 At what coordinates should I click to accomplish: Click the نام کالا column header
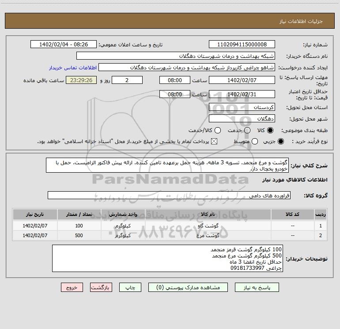[x=208, y=215]
